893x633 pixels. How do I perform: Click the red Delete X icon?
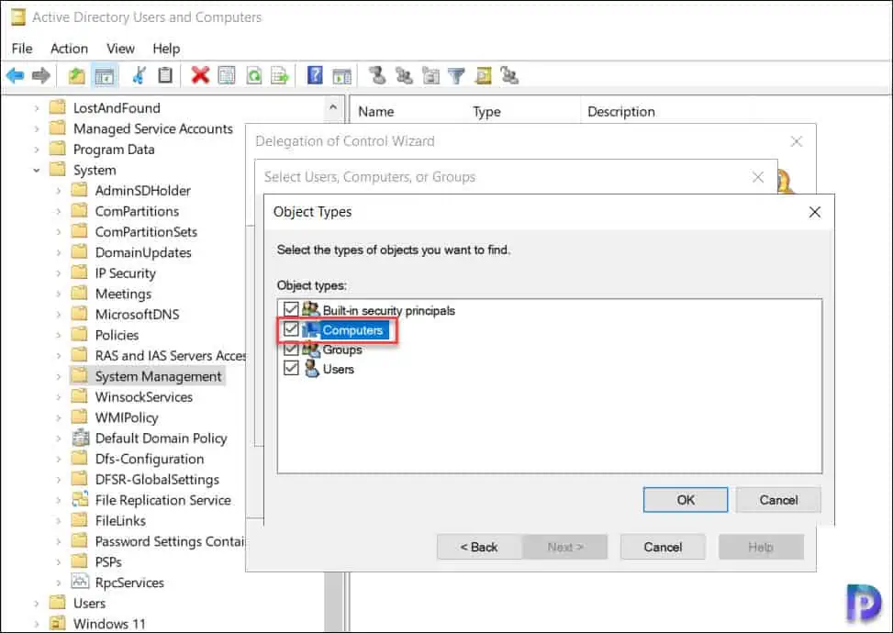200,75
